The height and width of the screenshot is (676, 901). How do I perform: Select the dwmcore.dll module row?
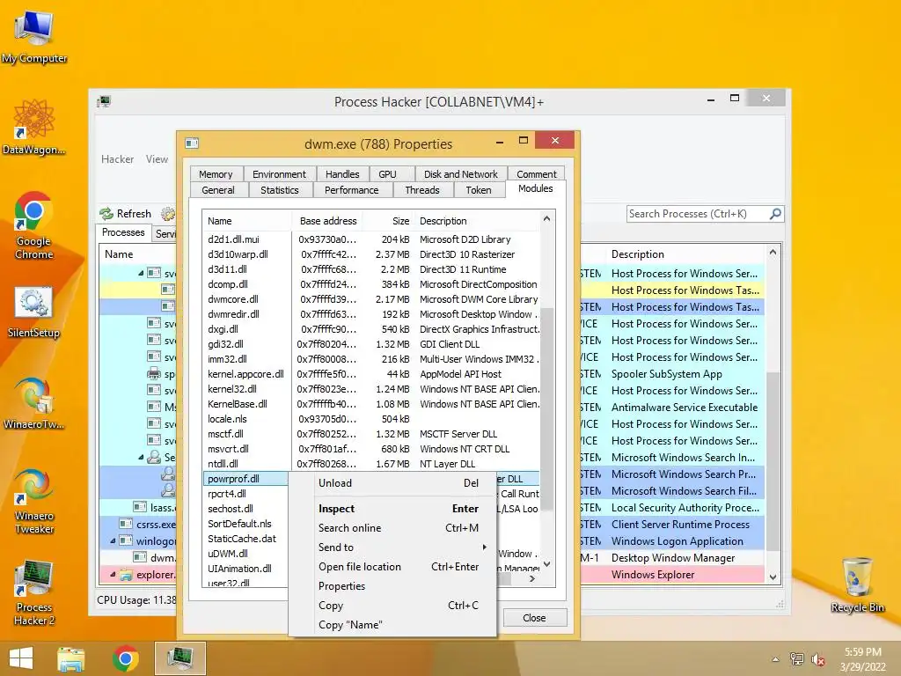point(372,299)
